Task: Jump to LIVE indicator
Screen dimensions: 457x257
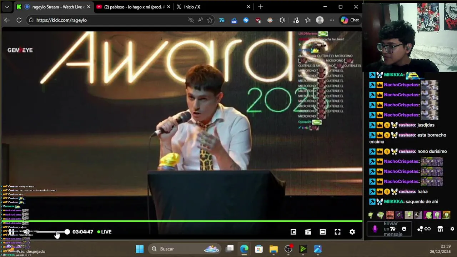Action: [x=104, y=232]
